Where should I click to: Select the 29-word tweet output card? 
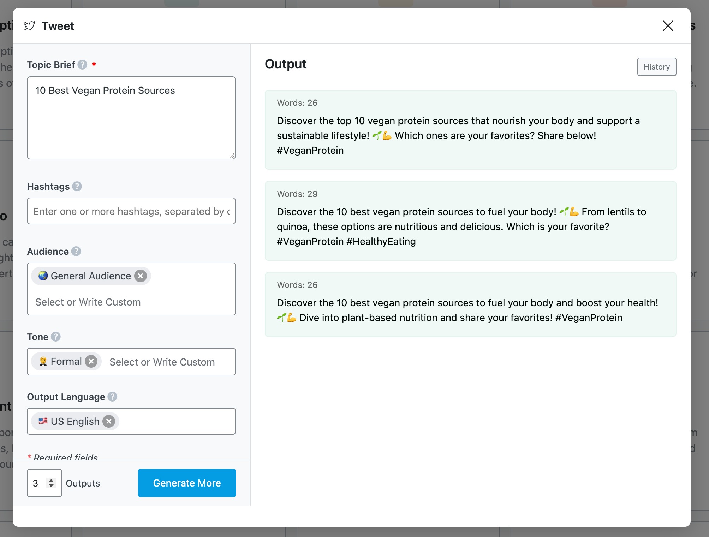tap(470, 221)
